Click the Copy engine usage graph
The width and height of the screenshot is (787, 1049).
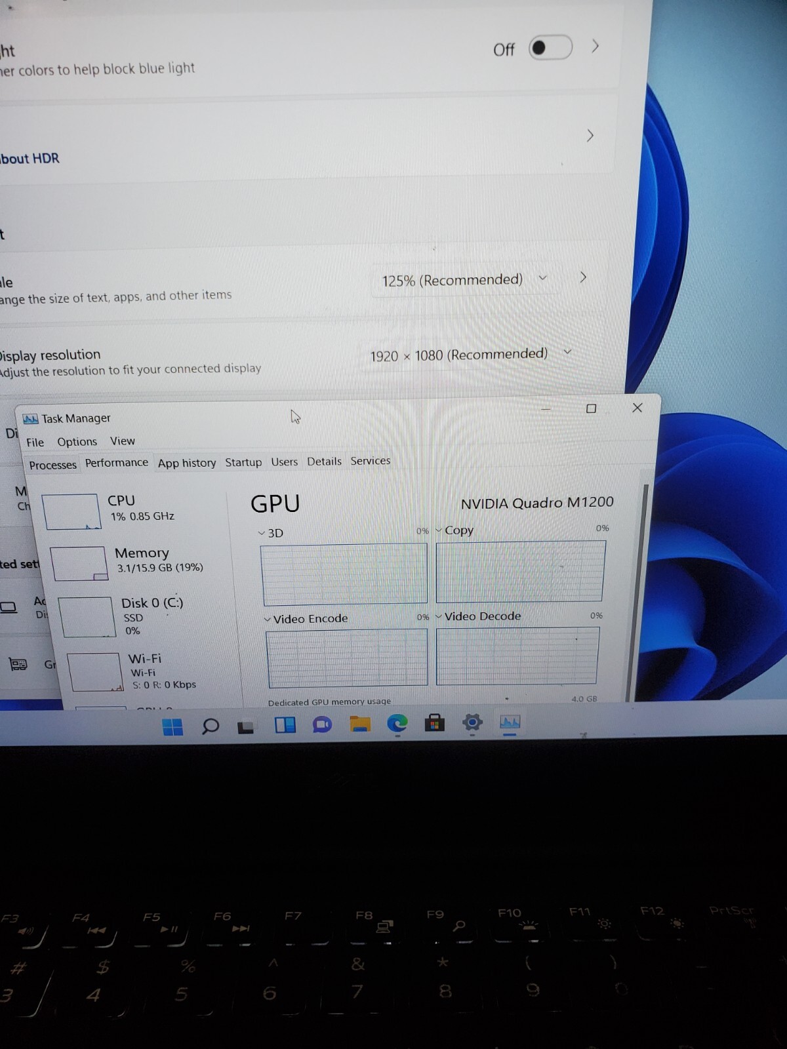pyautogui.click(x=521, y=571)
